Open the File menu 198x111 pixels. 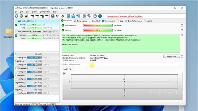pyautogui.click(x=16, y=12)
